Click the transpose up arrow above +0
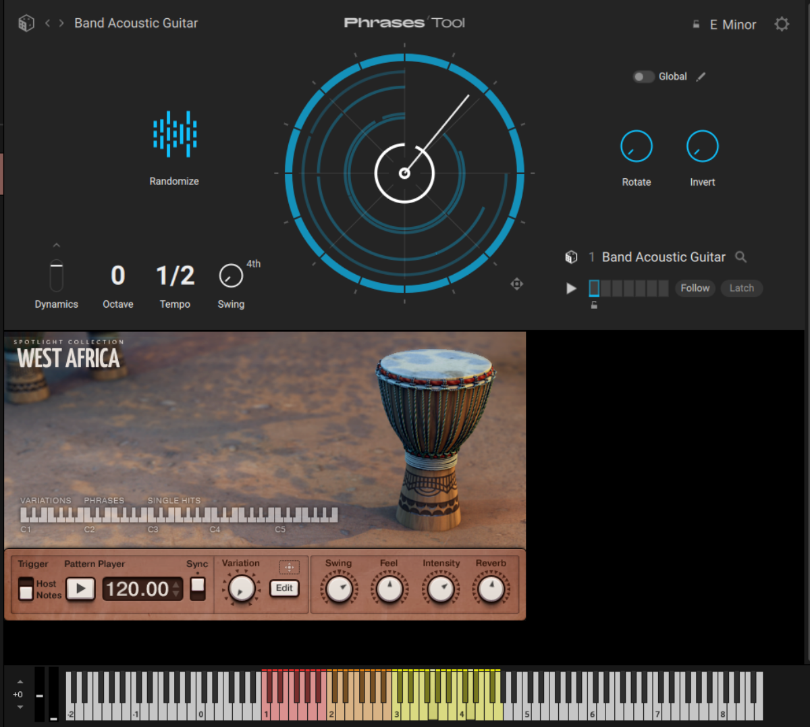This screenshot has width=810, height=727. 20,682
